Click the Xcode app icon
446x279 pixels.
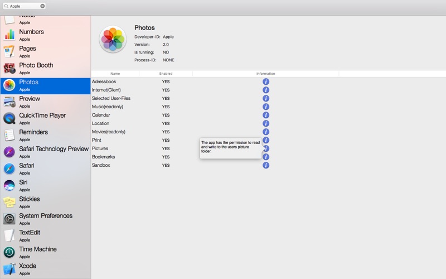(9, 269)
